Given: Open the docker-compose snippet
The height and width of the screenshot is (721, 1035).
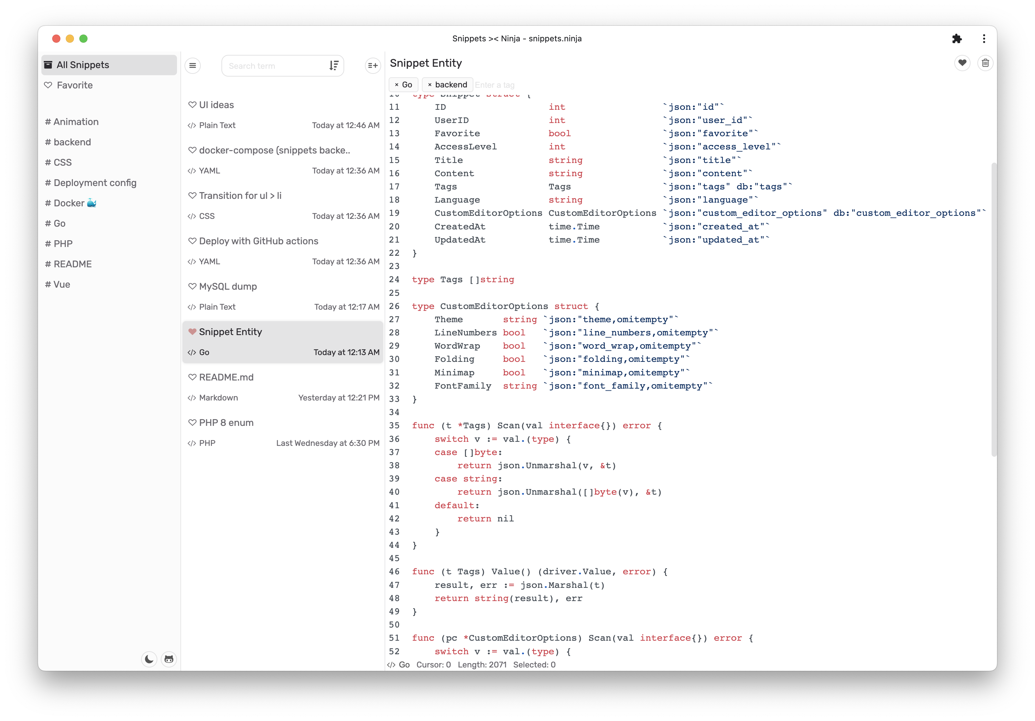Looking at the screenshot, I should (x=282, y=160).
